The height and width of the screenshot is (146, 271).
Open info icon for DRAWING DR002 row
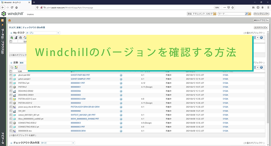click(x=121, y=91)
